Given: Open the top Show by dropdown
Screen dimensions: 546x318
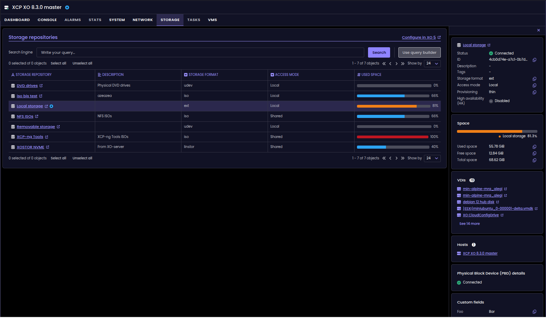Looking at the screenshot, I should click(x=432, y=63).
